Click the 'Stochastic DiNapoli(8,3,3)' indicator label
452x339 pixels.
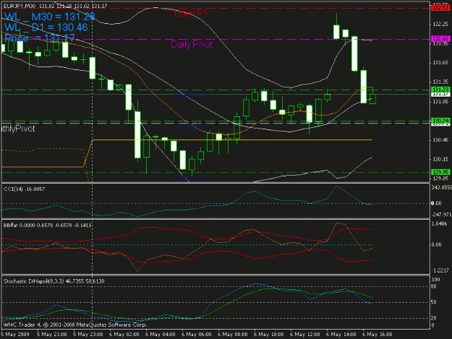(x=54, y=281)
